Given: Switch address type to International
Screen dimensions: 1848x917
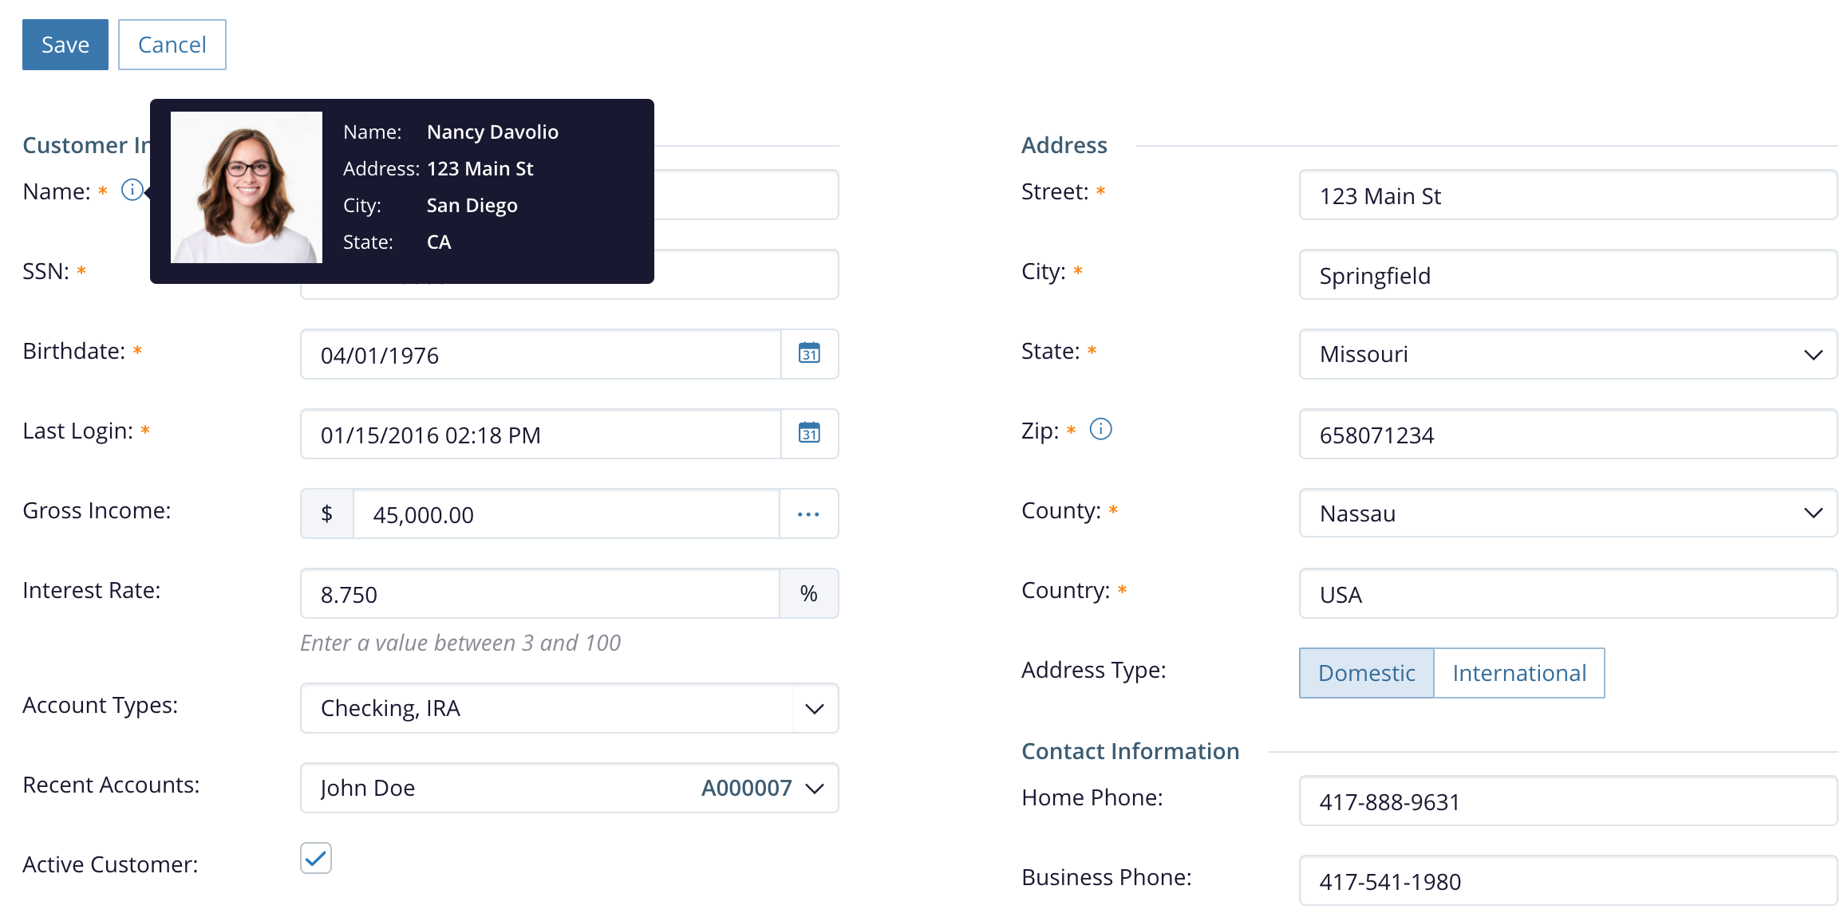Looking at the screenshot, I should (x=1518, y=673).
